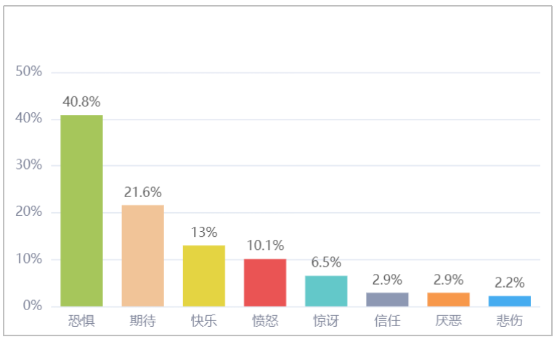Viewport: 557px width, 342px height.
Task: Click the green 恐惧 bar
Action: pyautogui.click(x=82, y=211)
